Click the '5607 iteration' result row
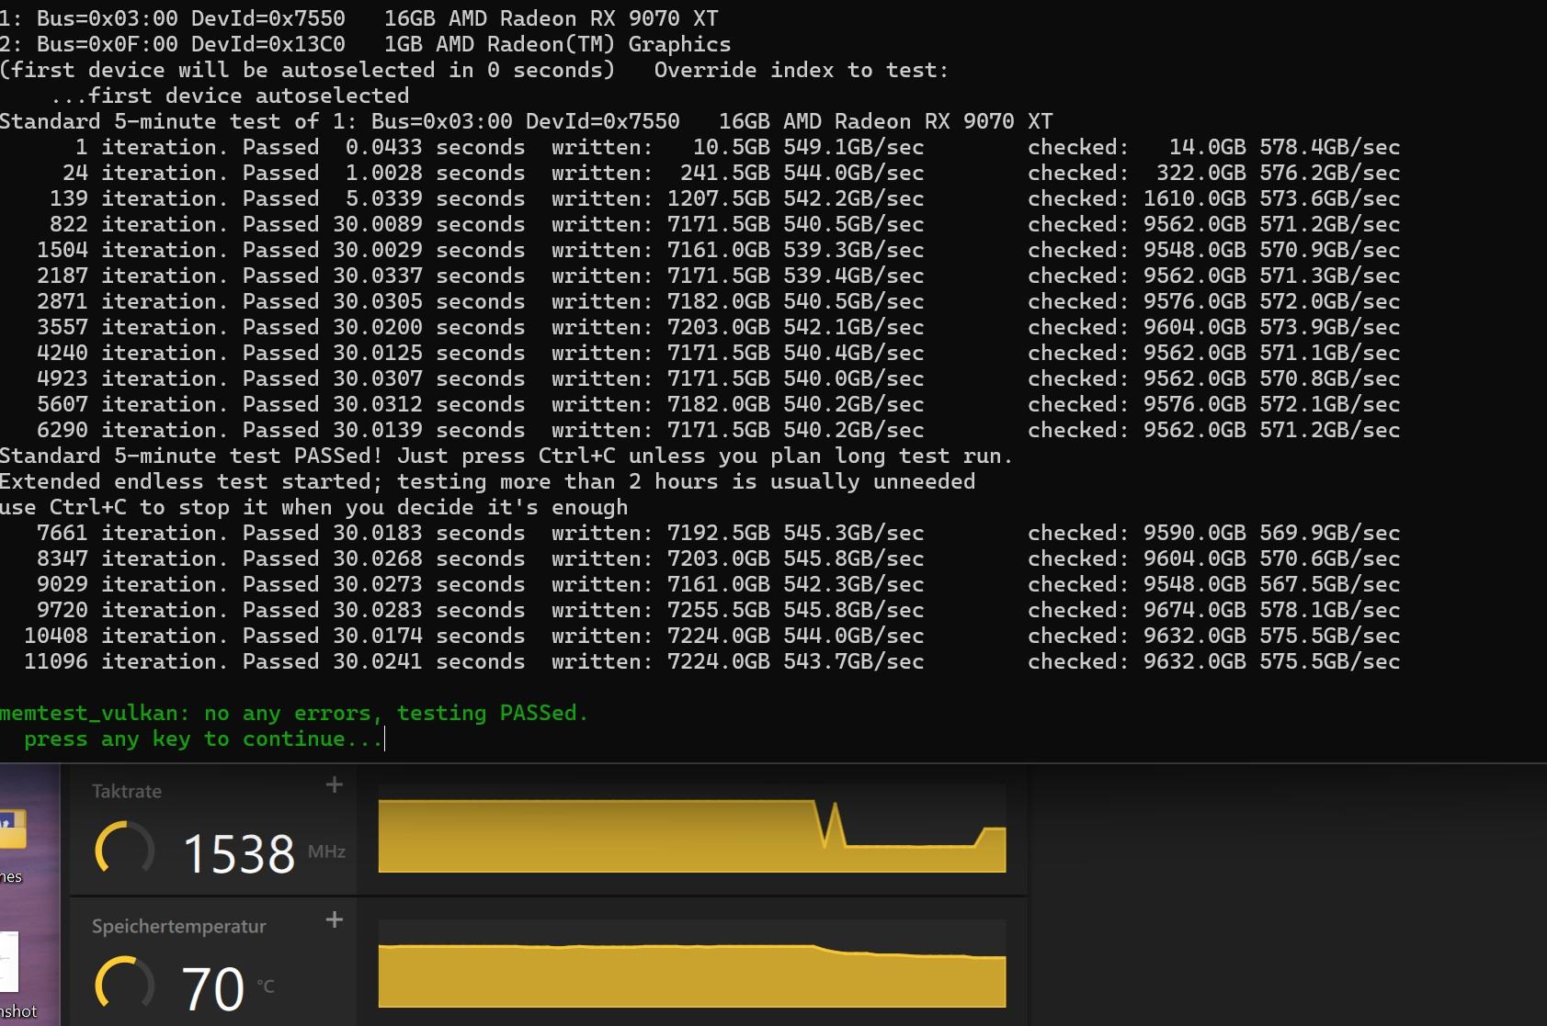Screen dimensions: 1547x1026 tap(719, 404)
